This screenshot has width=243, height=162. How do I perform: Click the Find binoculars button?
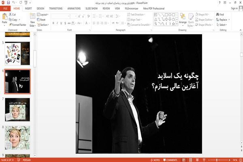pyautogui.click(x=220, y=15)
